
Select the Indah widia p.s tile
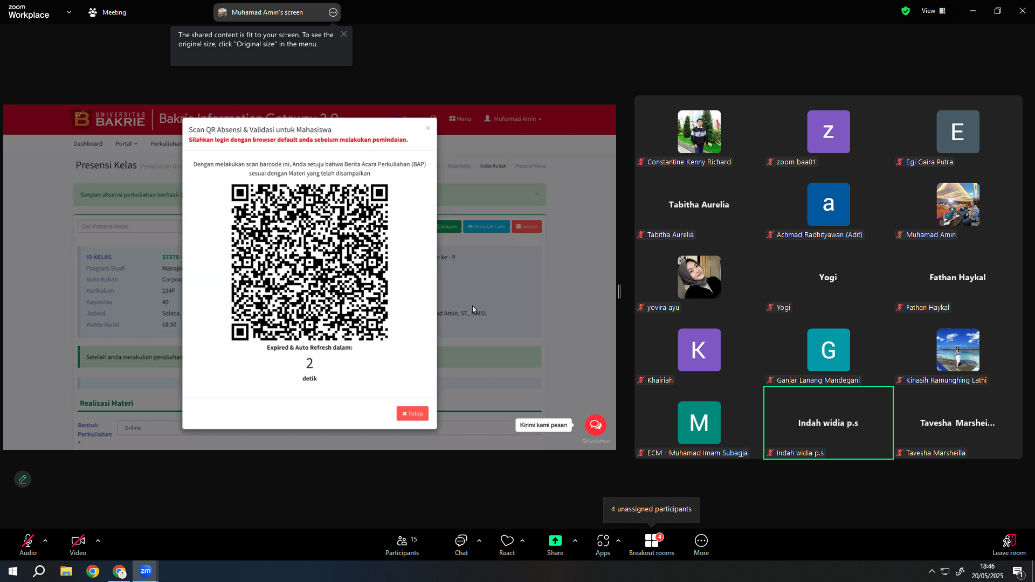[829, 423]
